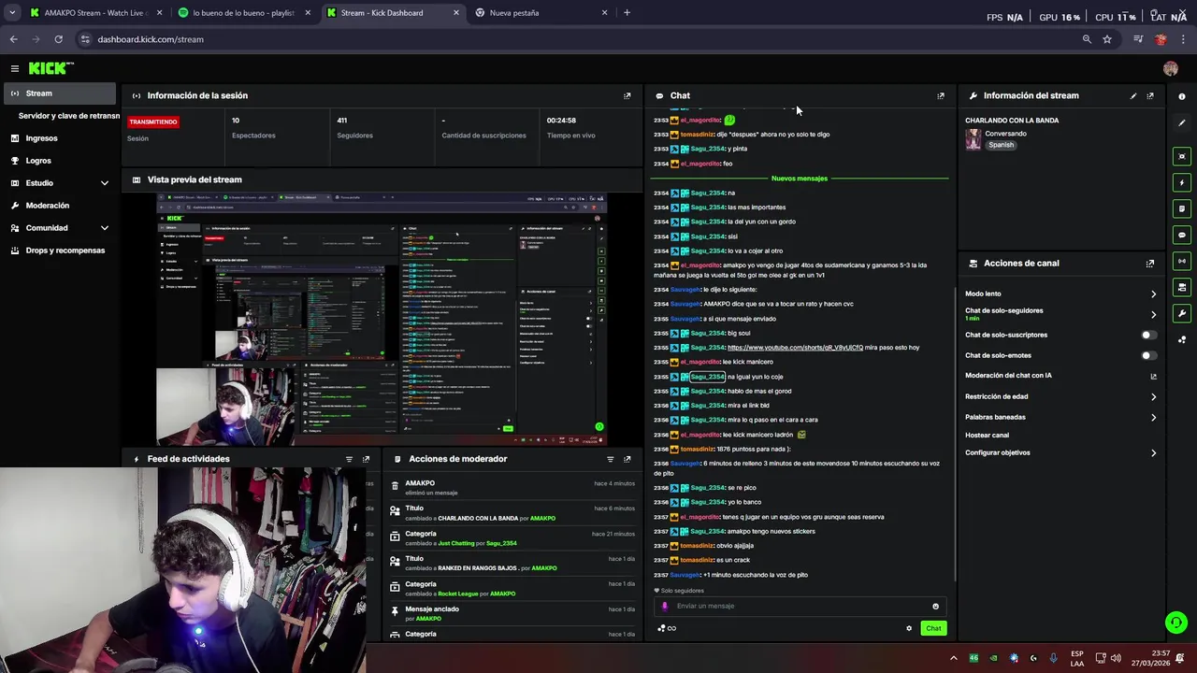Click the points infinity icon below chat input
The image size is (1197, 673).
pos(667,628)
